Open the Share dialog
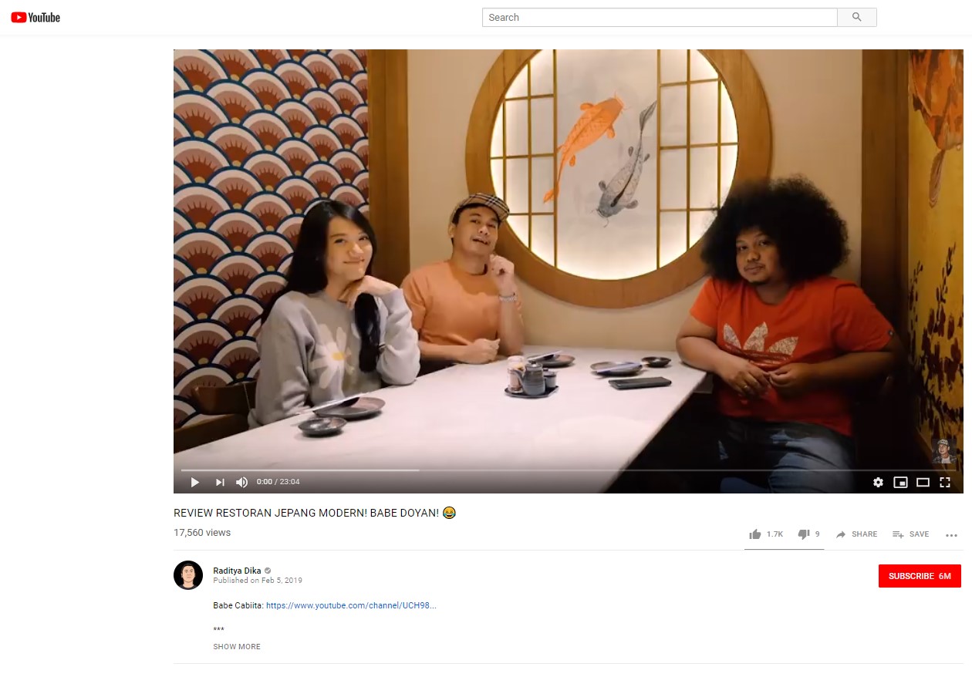This screenshot has width=972, height=677. coord(856,534)
